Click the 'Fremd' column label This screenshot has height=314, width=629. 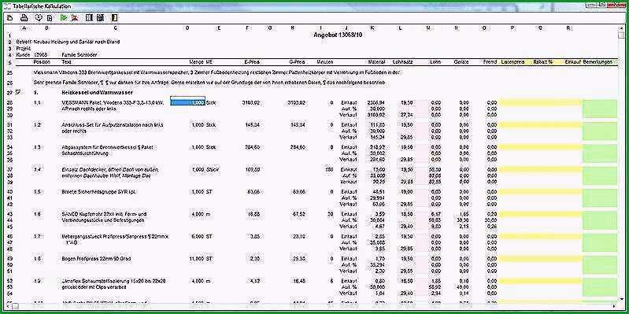point(490,62)
